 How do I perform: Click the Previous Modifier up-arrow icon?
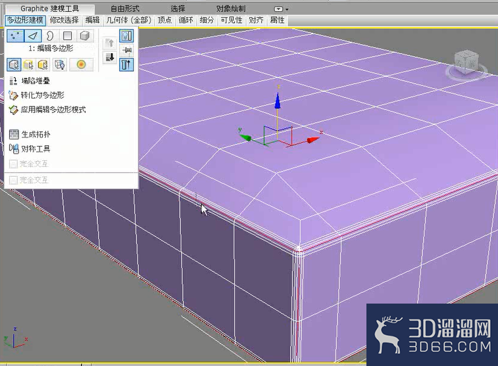[x=110, y=43]
